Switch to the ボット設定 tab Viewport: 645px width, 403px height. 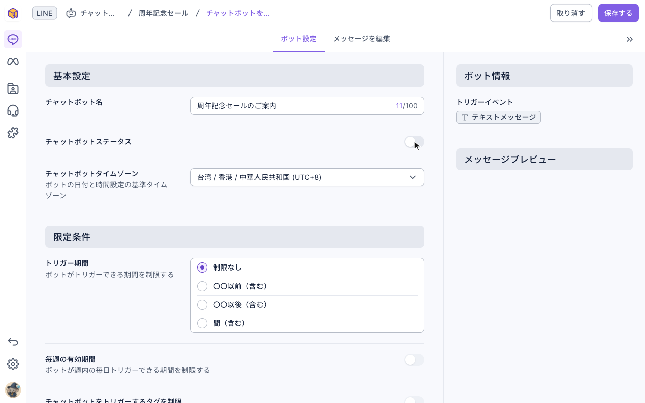pos(299,39)
